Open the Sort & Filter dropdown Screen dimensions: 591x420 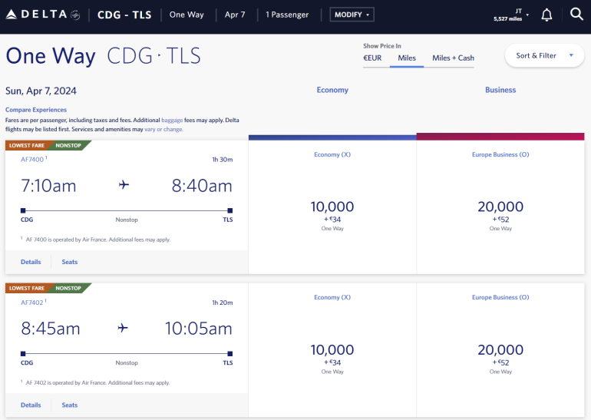coord(544,55)
